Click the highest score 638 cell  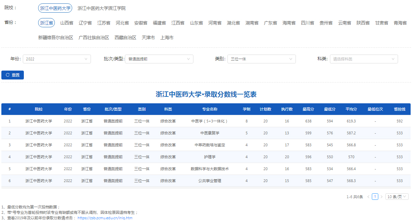click(x=308, y=121)
